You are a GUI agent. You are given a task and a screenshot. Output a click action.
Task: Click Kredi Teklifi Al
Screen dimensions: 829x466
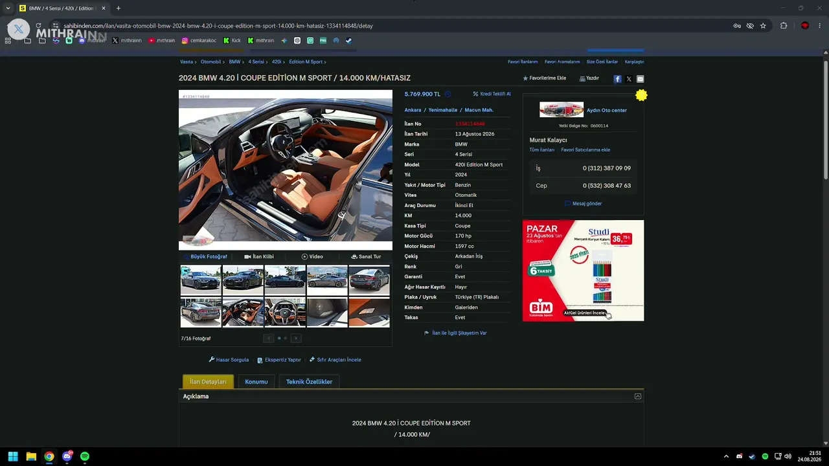pyautogui.click(x=492, y=94)
